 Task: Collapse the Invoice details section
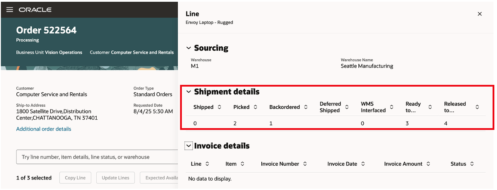click(189, 146)
